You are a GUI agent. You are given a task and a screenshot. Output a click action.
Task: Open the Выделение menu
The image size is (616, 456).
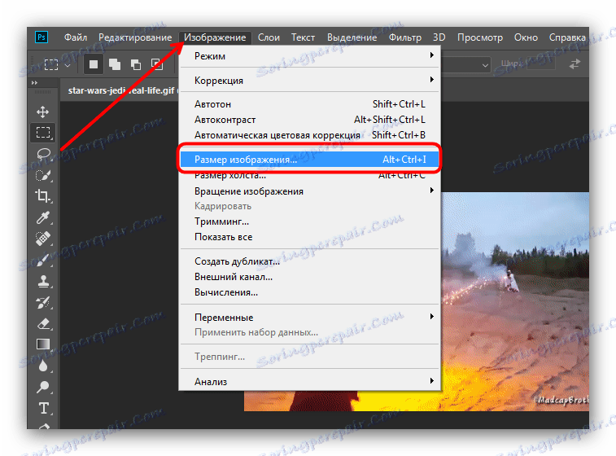(352, 37)
